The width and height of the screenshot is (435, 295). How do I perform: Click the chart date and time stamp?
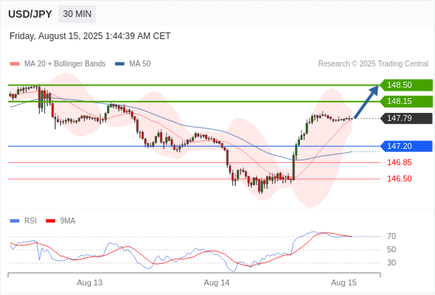(x=90, y=36)
